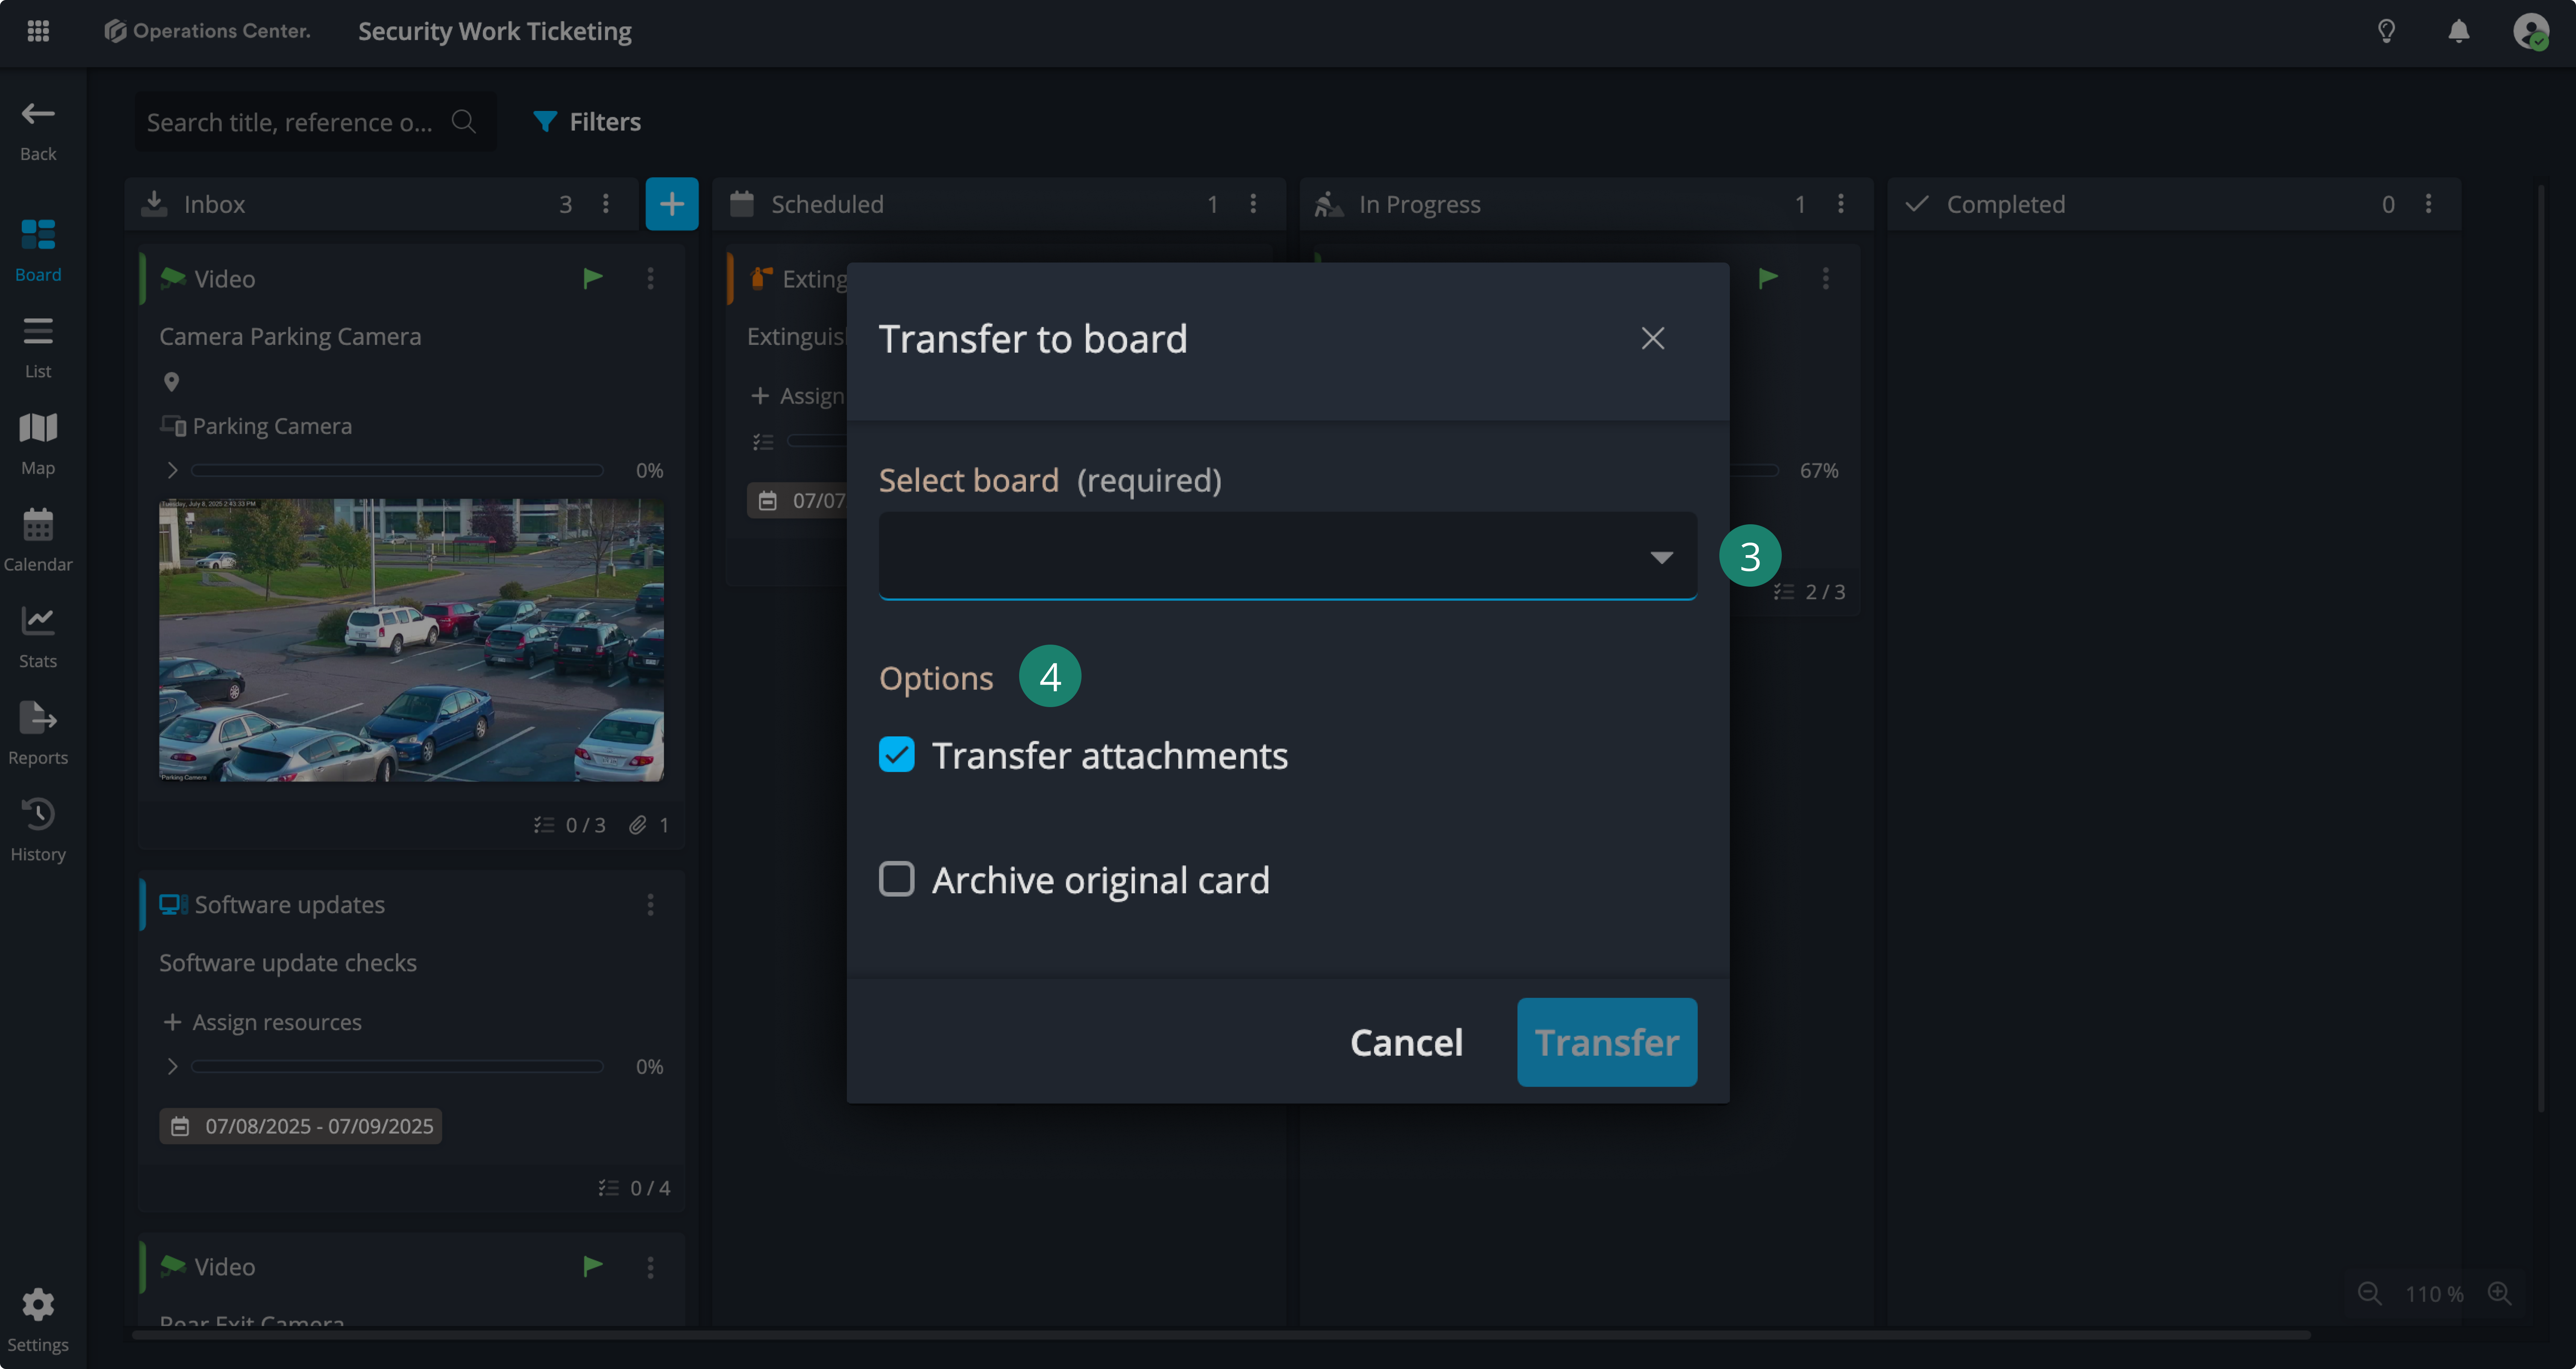The height and width of the screenshot is (1369, 2576).
Task: Click the Operations Center logo
Action: coord(207,31)
